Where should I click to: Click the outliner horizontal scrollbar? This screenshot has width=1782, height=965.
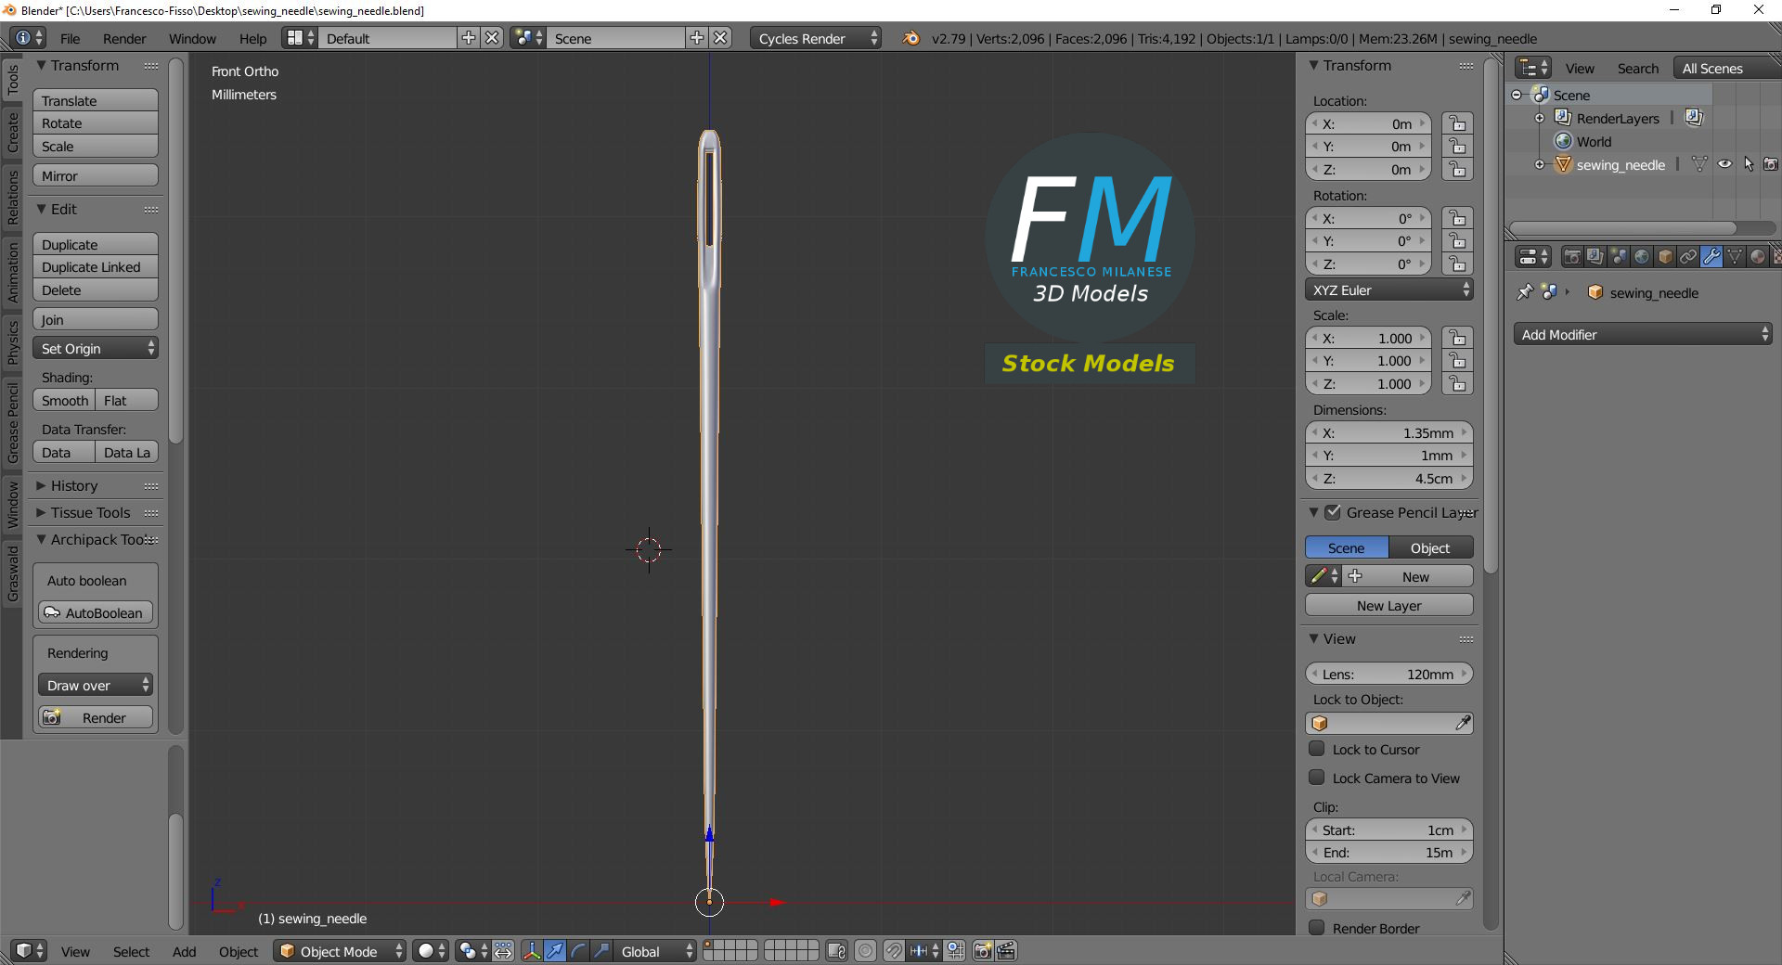click(x=1622, y=227)
